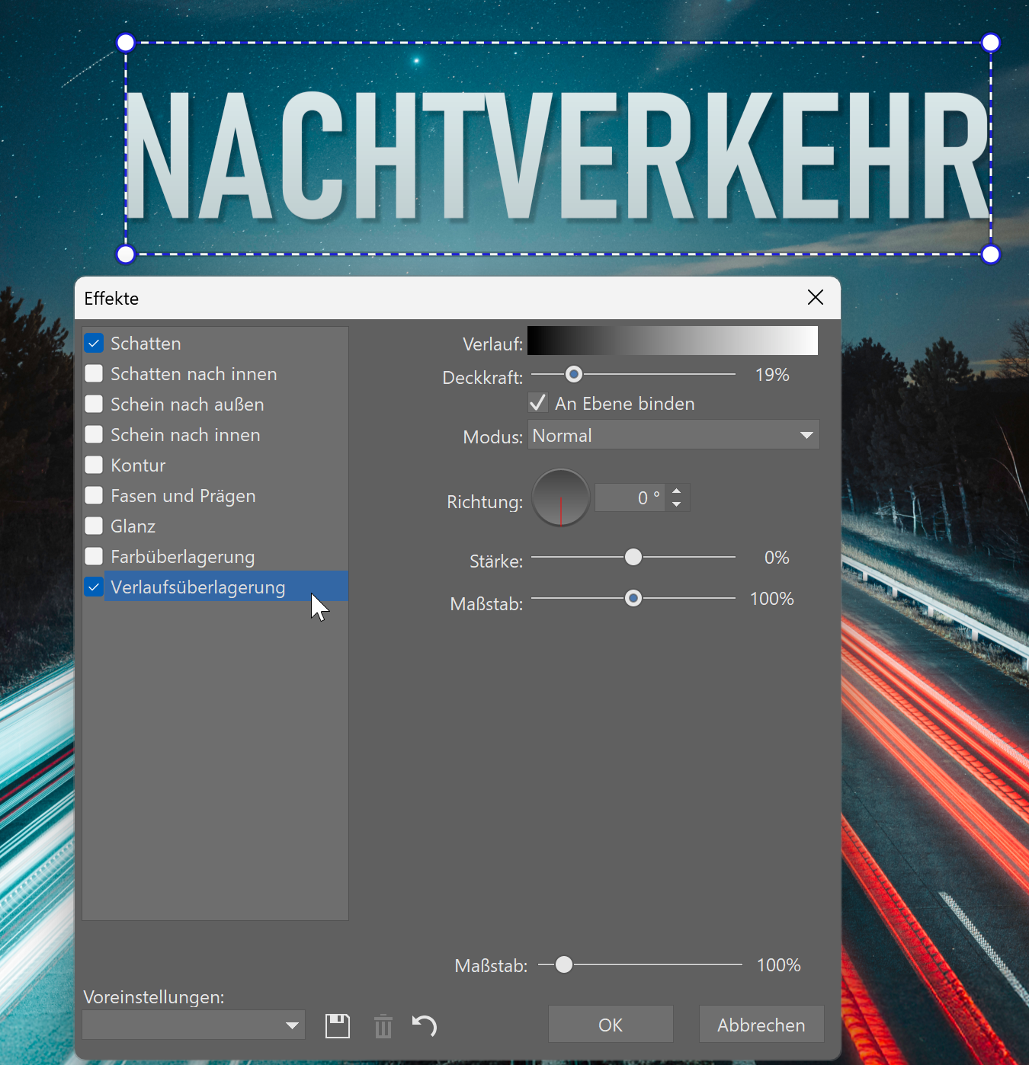Confirm the effects with OK

coord(611,1025)
